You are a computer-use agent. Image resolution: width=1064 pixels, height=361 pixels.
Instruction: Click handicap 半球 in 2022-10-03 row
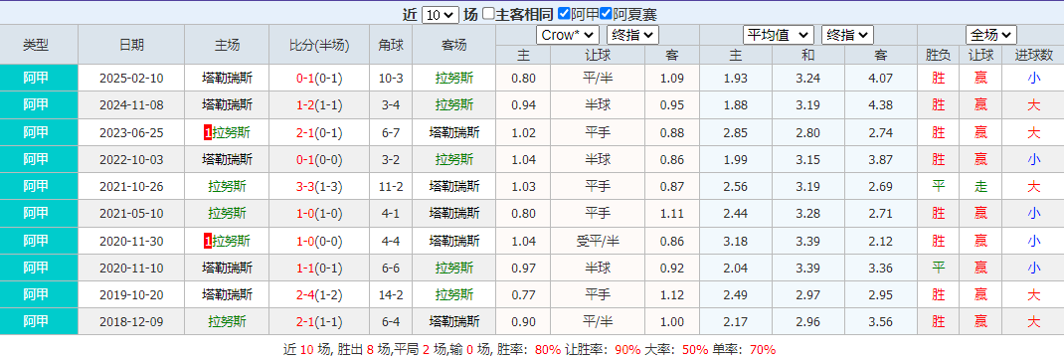pos(598,159)
